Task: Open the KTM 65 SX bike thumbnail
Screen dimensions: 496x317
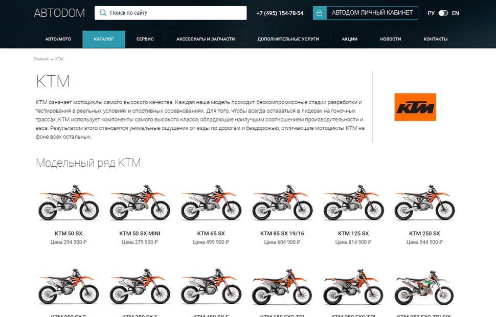Action: click(x=211, y=202)
